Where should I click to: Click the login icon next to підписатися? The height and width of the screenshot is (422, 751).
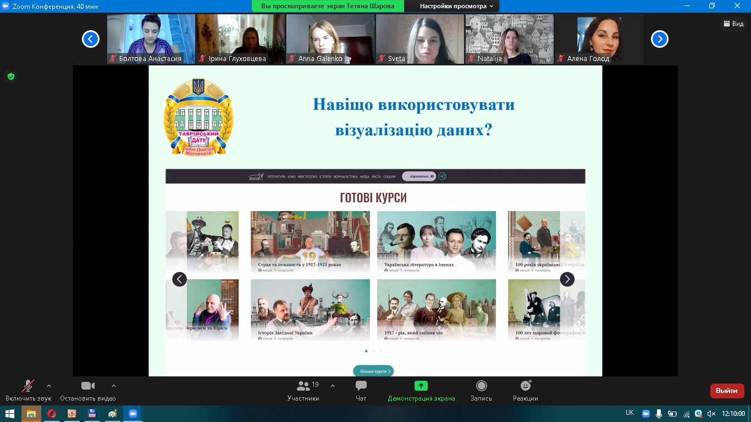[443, 176]
